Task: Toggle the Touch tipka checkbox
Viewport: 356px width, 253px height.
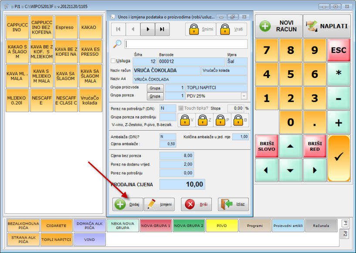Action: tap(181, 108)
